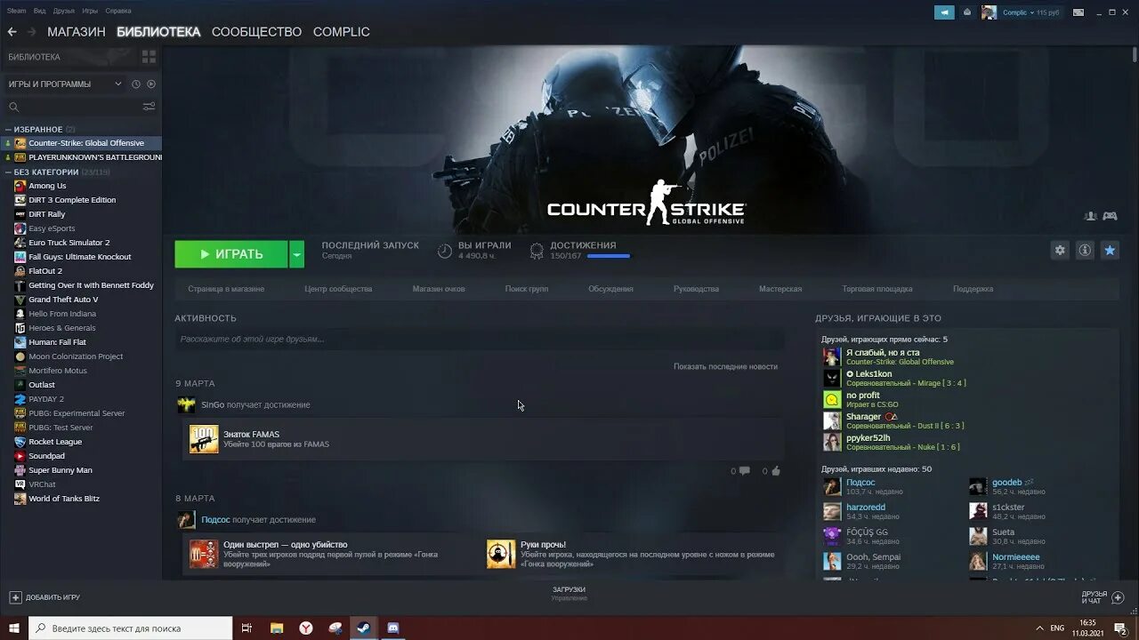This screenshot has height=640, width=1139.
Task: Open the Справка menu
Action: coord(118,11)
